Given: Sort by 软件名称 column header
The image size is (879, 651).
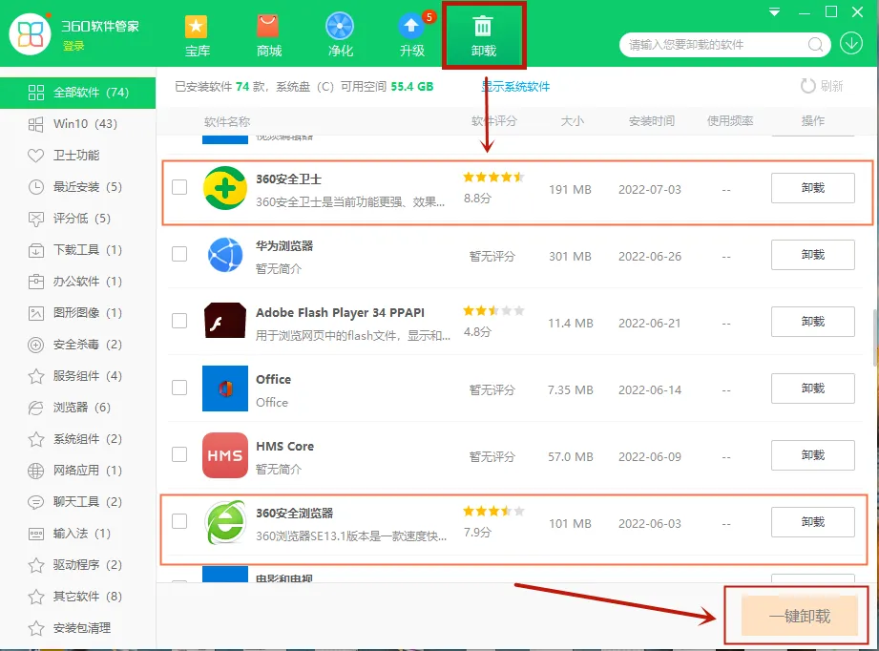Looking at the screenshot, I should [227, 121].
